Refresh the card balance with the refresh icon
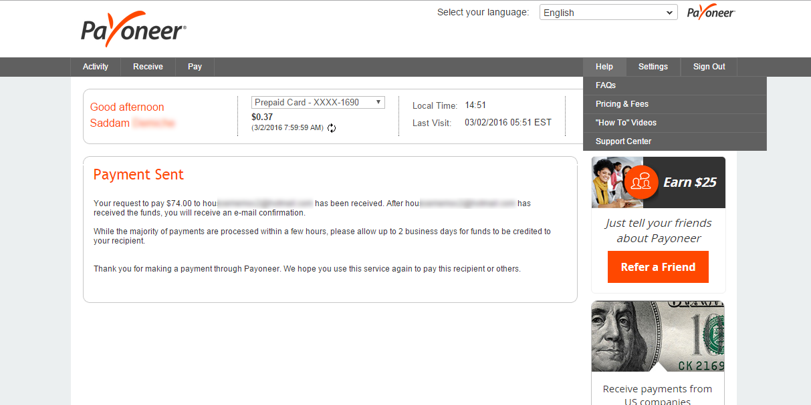Image resolution: width=811 pixels, height=405 pixels. point(332,128)
